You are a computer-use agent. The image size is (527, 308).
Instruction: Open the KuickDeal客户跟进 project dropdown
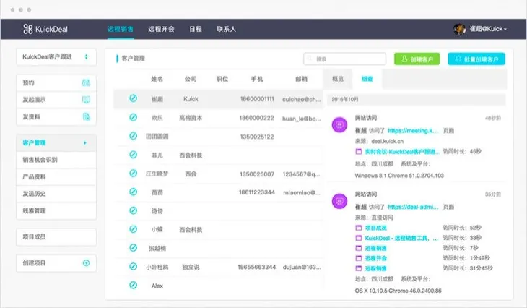(x=56, y=57)
